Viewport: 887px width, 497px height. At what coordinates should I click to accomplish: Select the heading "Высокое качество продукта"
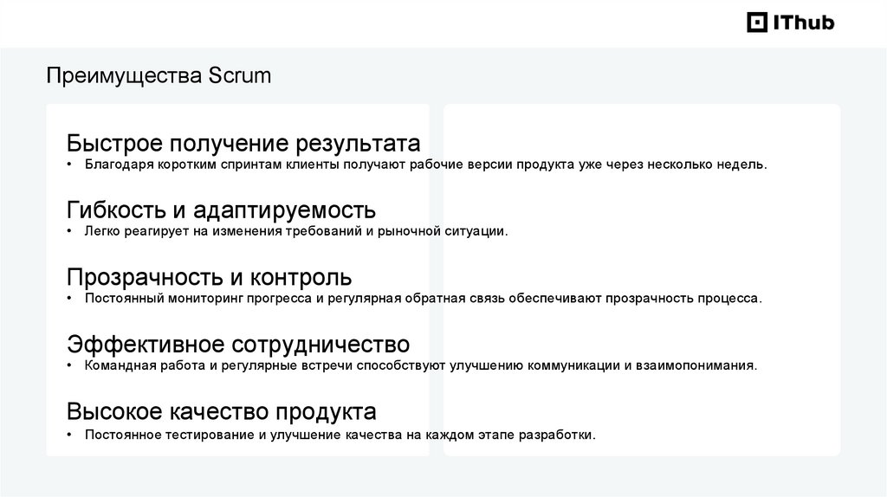221,411
